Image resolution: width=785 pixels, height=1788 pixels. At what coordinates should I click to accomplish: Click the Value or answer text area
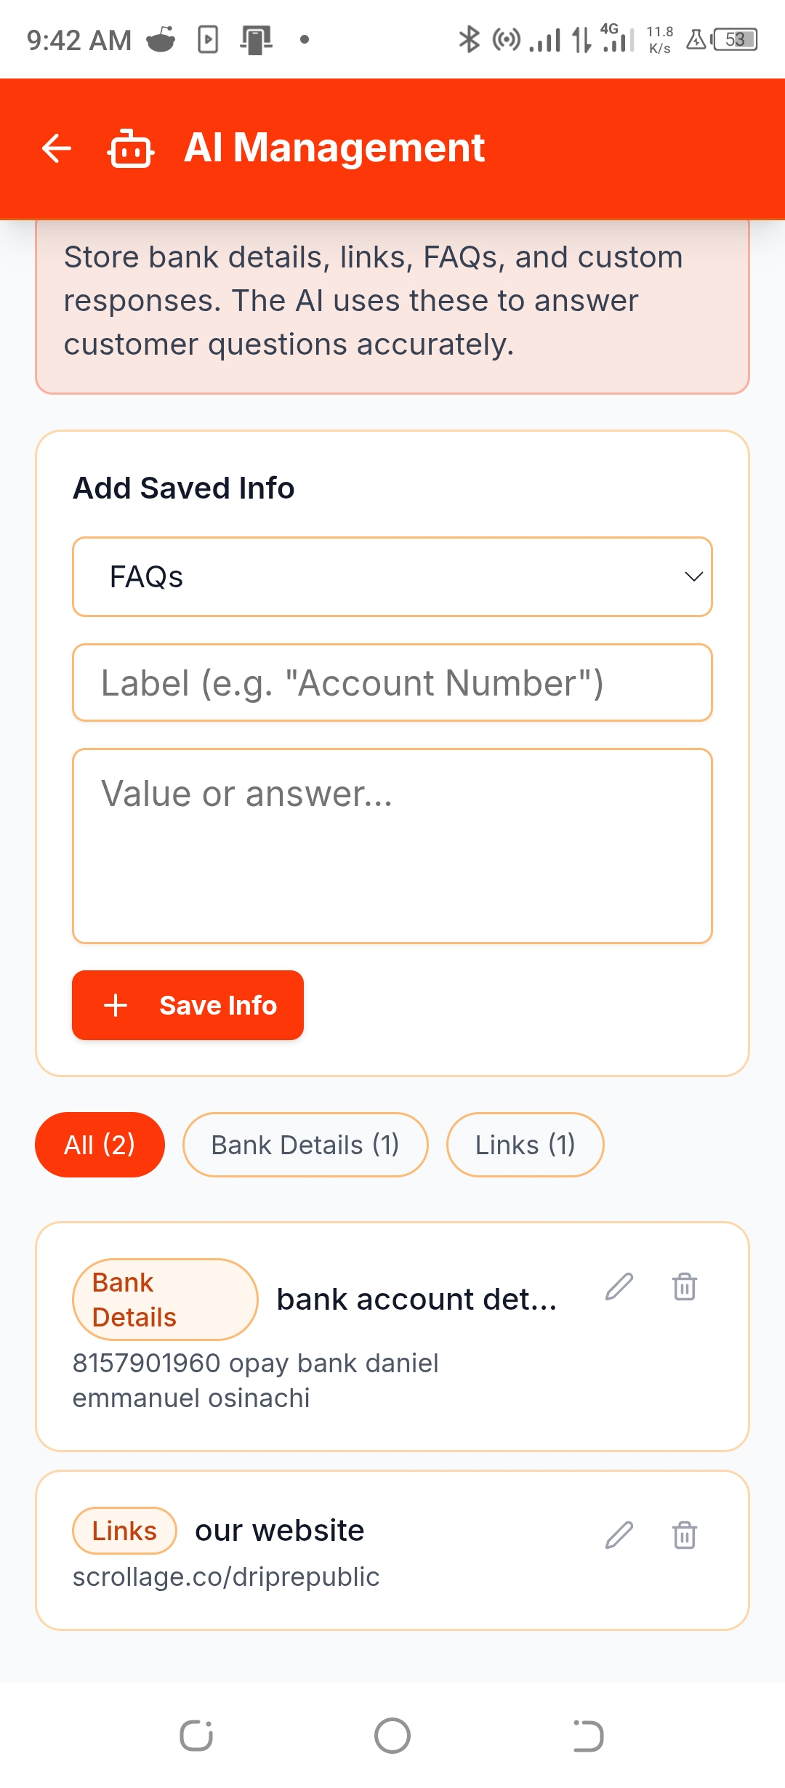click(x=391, y=846)
